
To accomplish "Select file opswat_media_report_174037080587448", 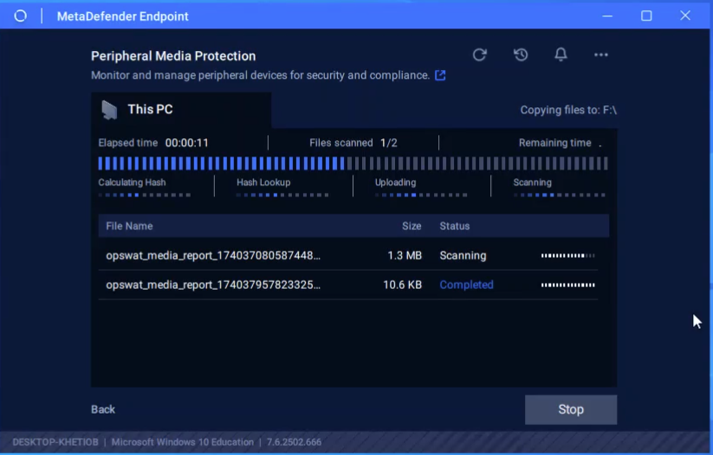I will pos(213,256).
